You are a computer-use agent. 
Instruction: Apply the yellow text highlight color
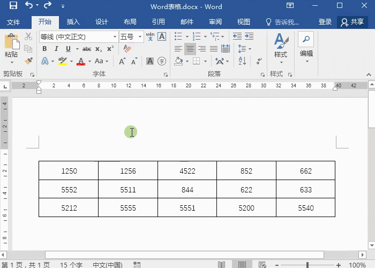tap(63, 61)
